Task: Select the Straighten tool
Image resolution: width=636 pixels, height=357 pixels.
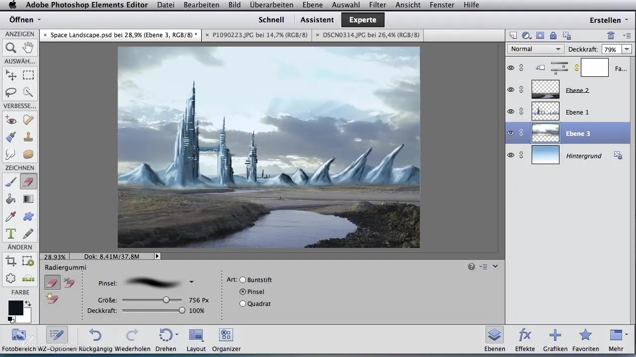Action: coord(28,278)
